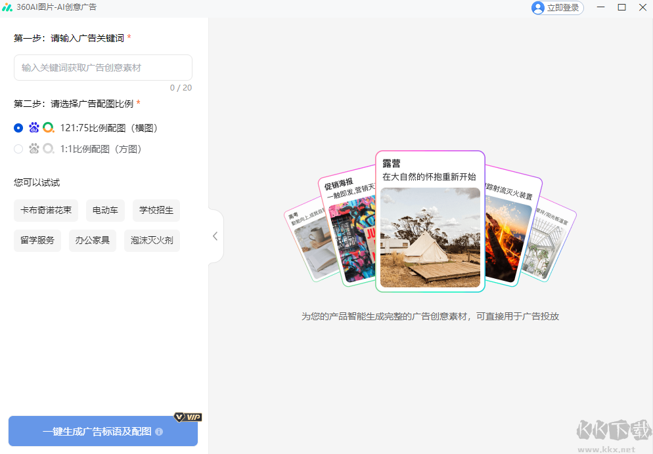Click the user avatar icon in the login button

click(539, 8)
